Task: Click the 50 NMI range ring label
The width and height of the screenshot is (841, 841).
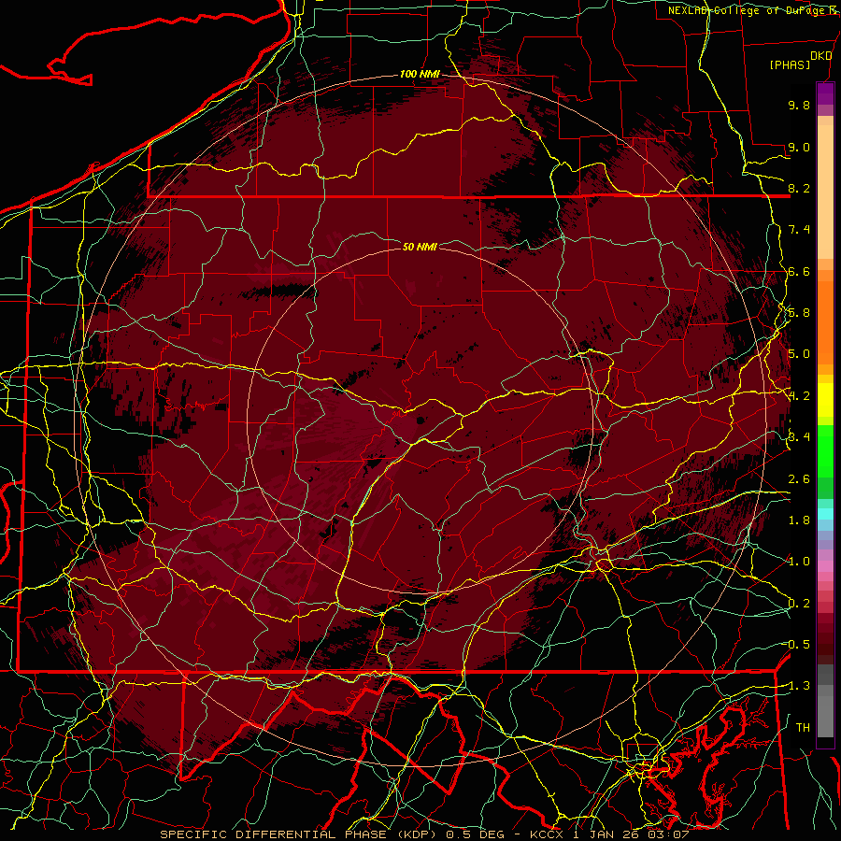Action: pyautogui.click(x=420, y=247)
